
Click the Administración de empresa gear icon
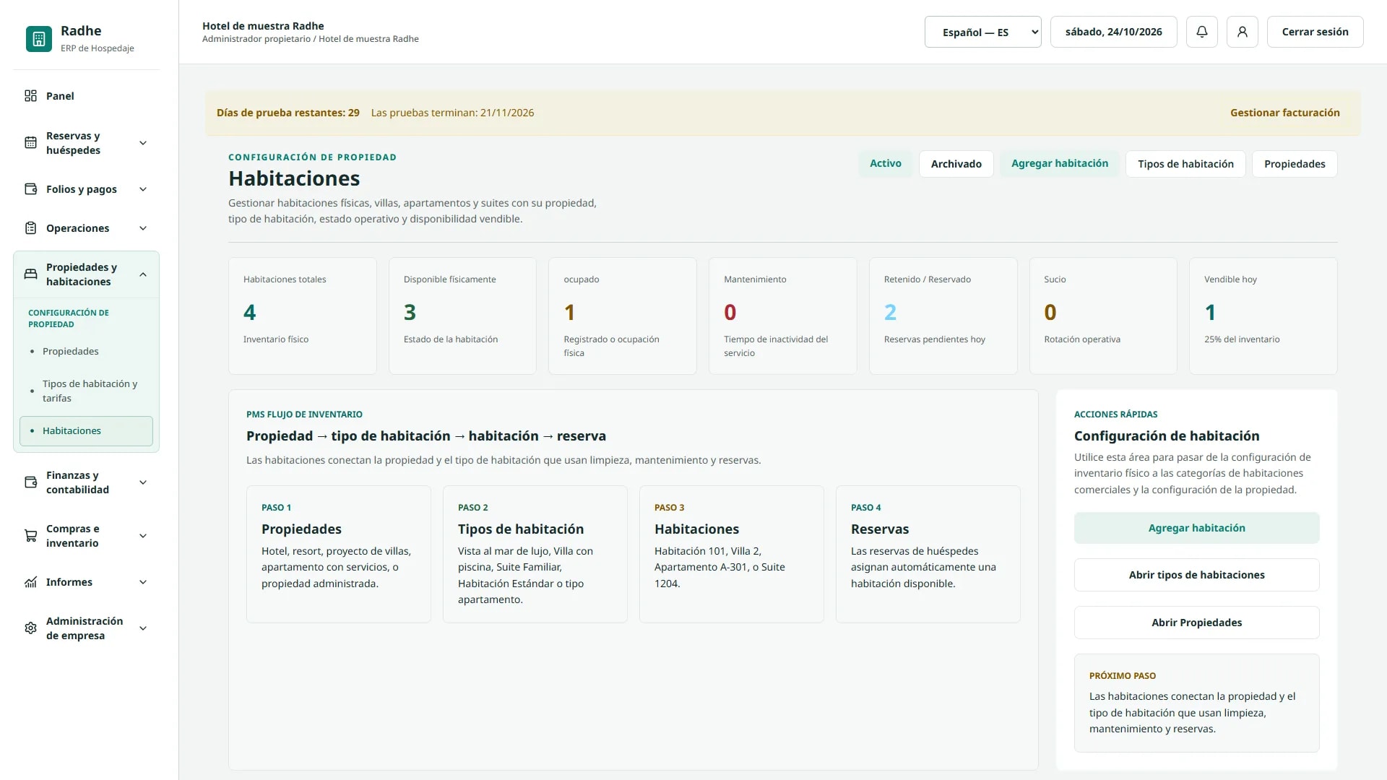[x=30, y=628]
